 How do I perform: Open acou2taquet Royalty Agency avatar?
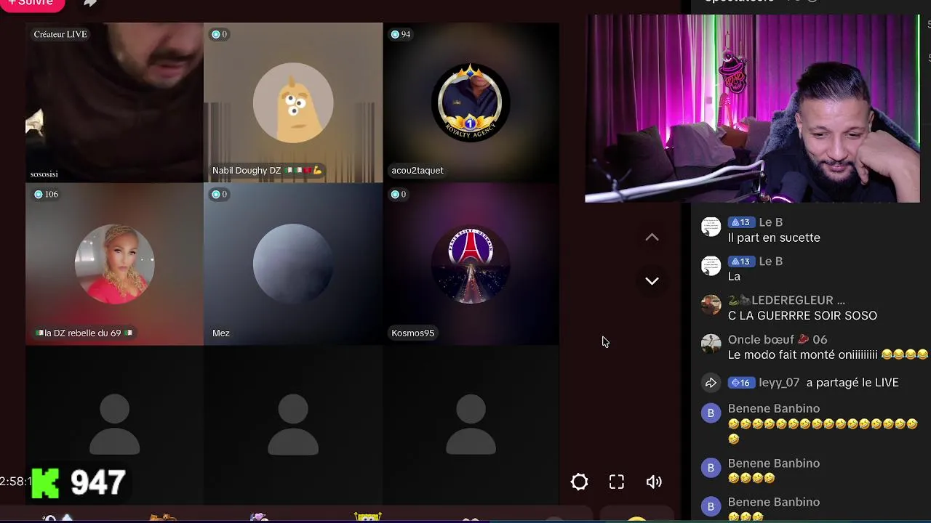(x=471, y=102)
